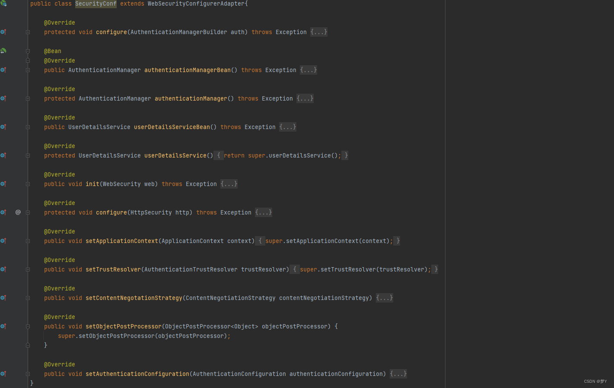Click the overriding-method arrow beside configure(AuthenticationManagerBuilder)

point(3,32)
